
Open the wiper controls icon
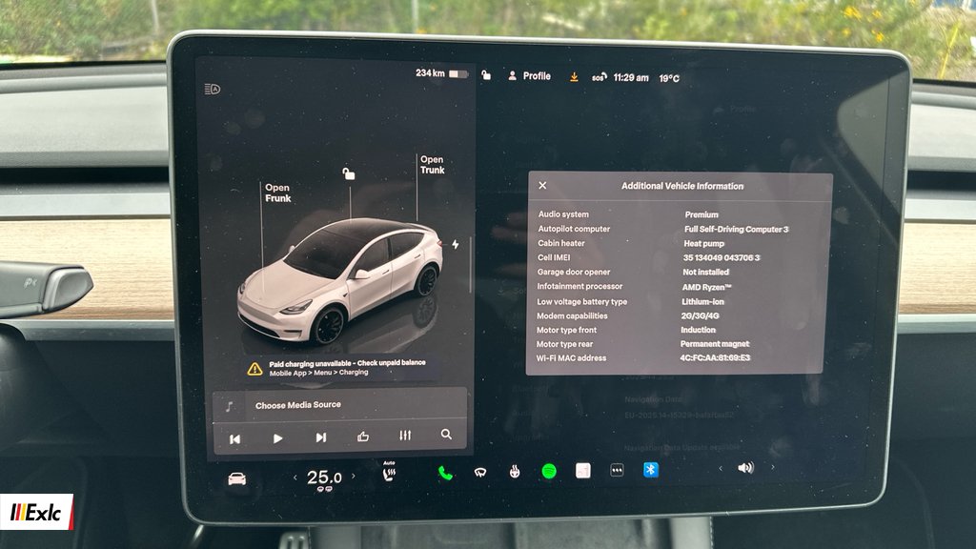tap(480, 473)
